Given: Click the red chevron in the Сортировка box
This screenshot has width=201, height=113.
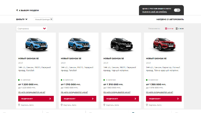Looking at the screenshot, I should tap(45, 28).
